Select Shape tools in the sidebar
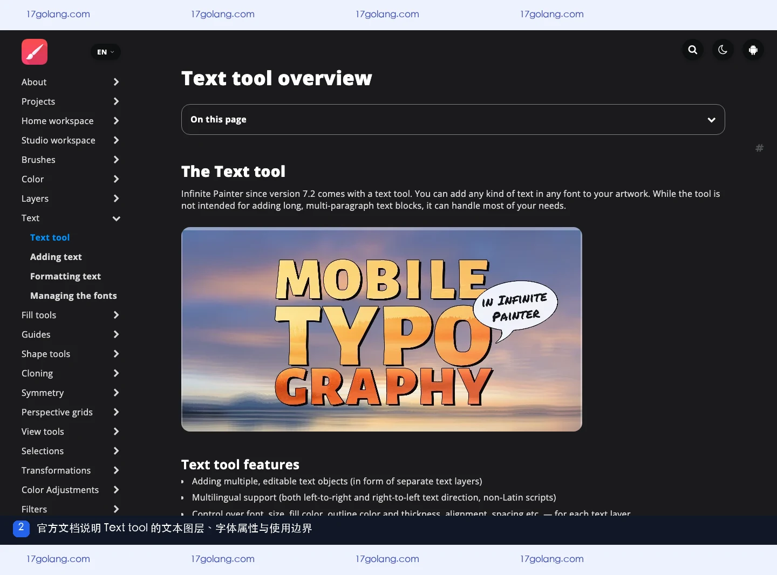Screen dimensions: 777x575 (x=46, y=354)
